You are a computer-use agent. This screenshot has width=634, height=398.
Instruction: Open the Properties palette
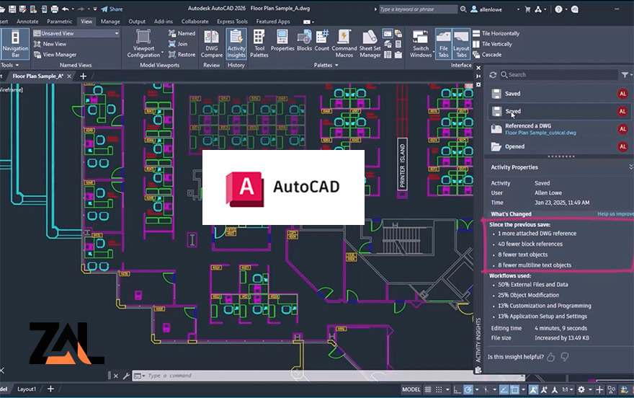282,43
